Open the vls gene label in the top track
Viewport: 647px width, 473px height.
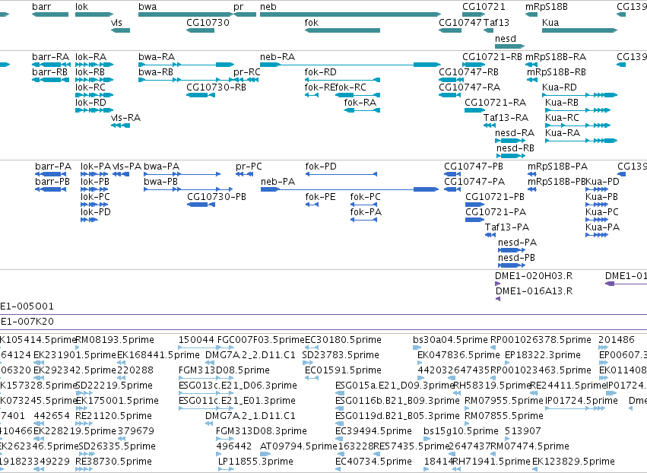(116, 22)
